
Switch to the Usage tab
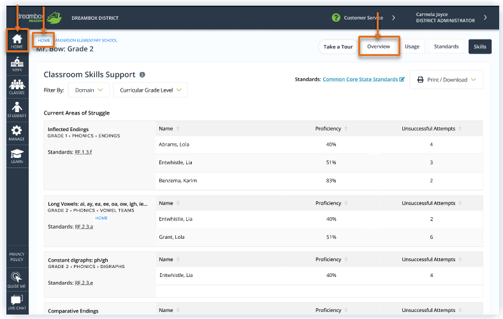pos(412,46)
